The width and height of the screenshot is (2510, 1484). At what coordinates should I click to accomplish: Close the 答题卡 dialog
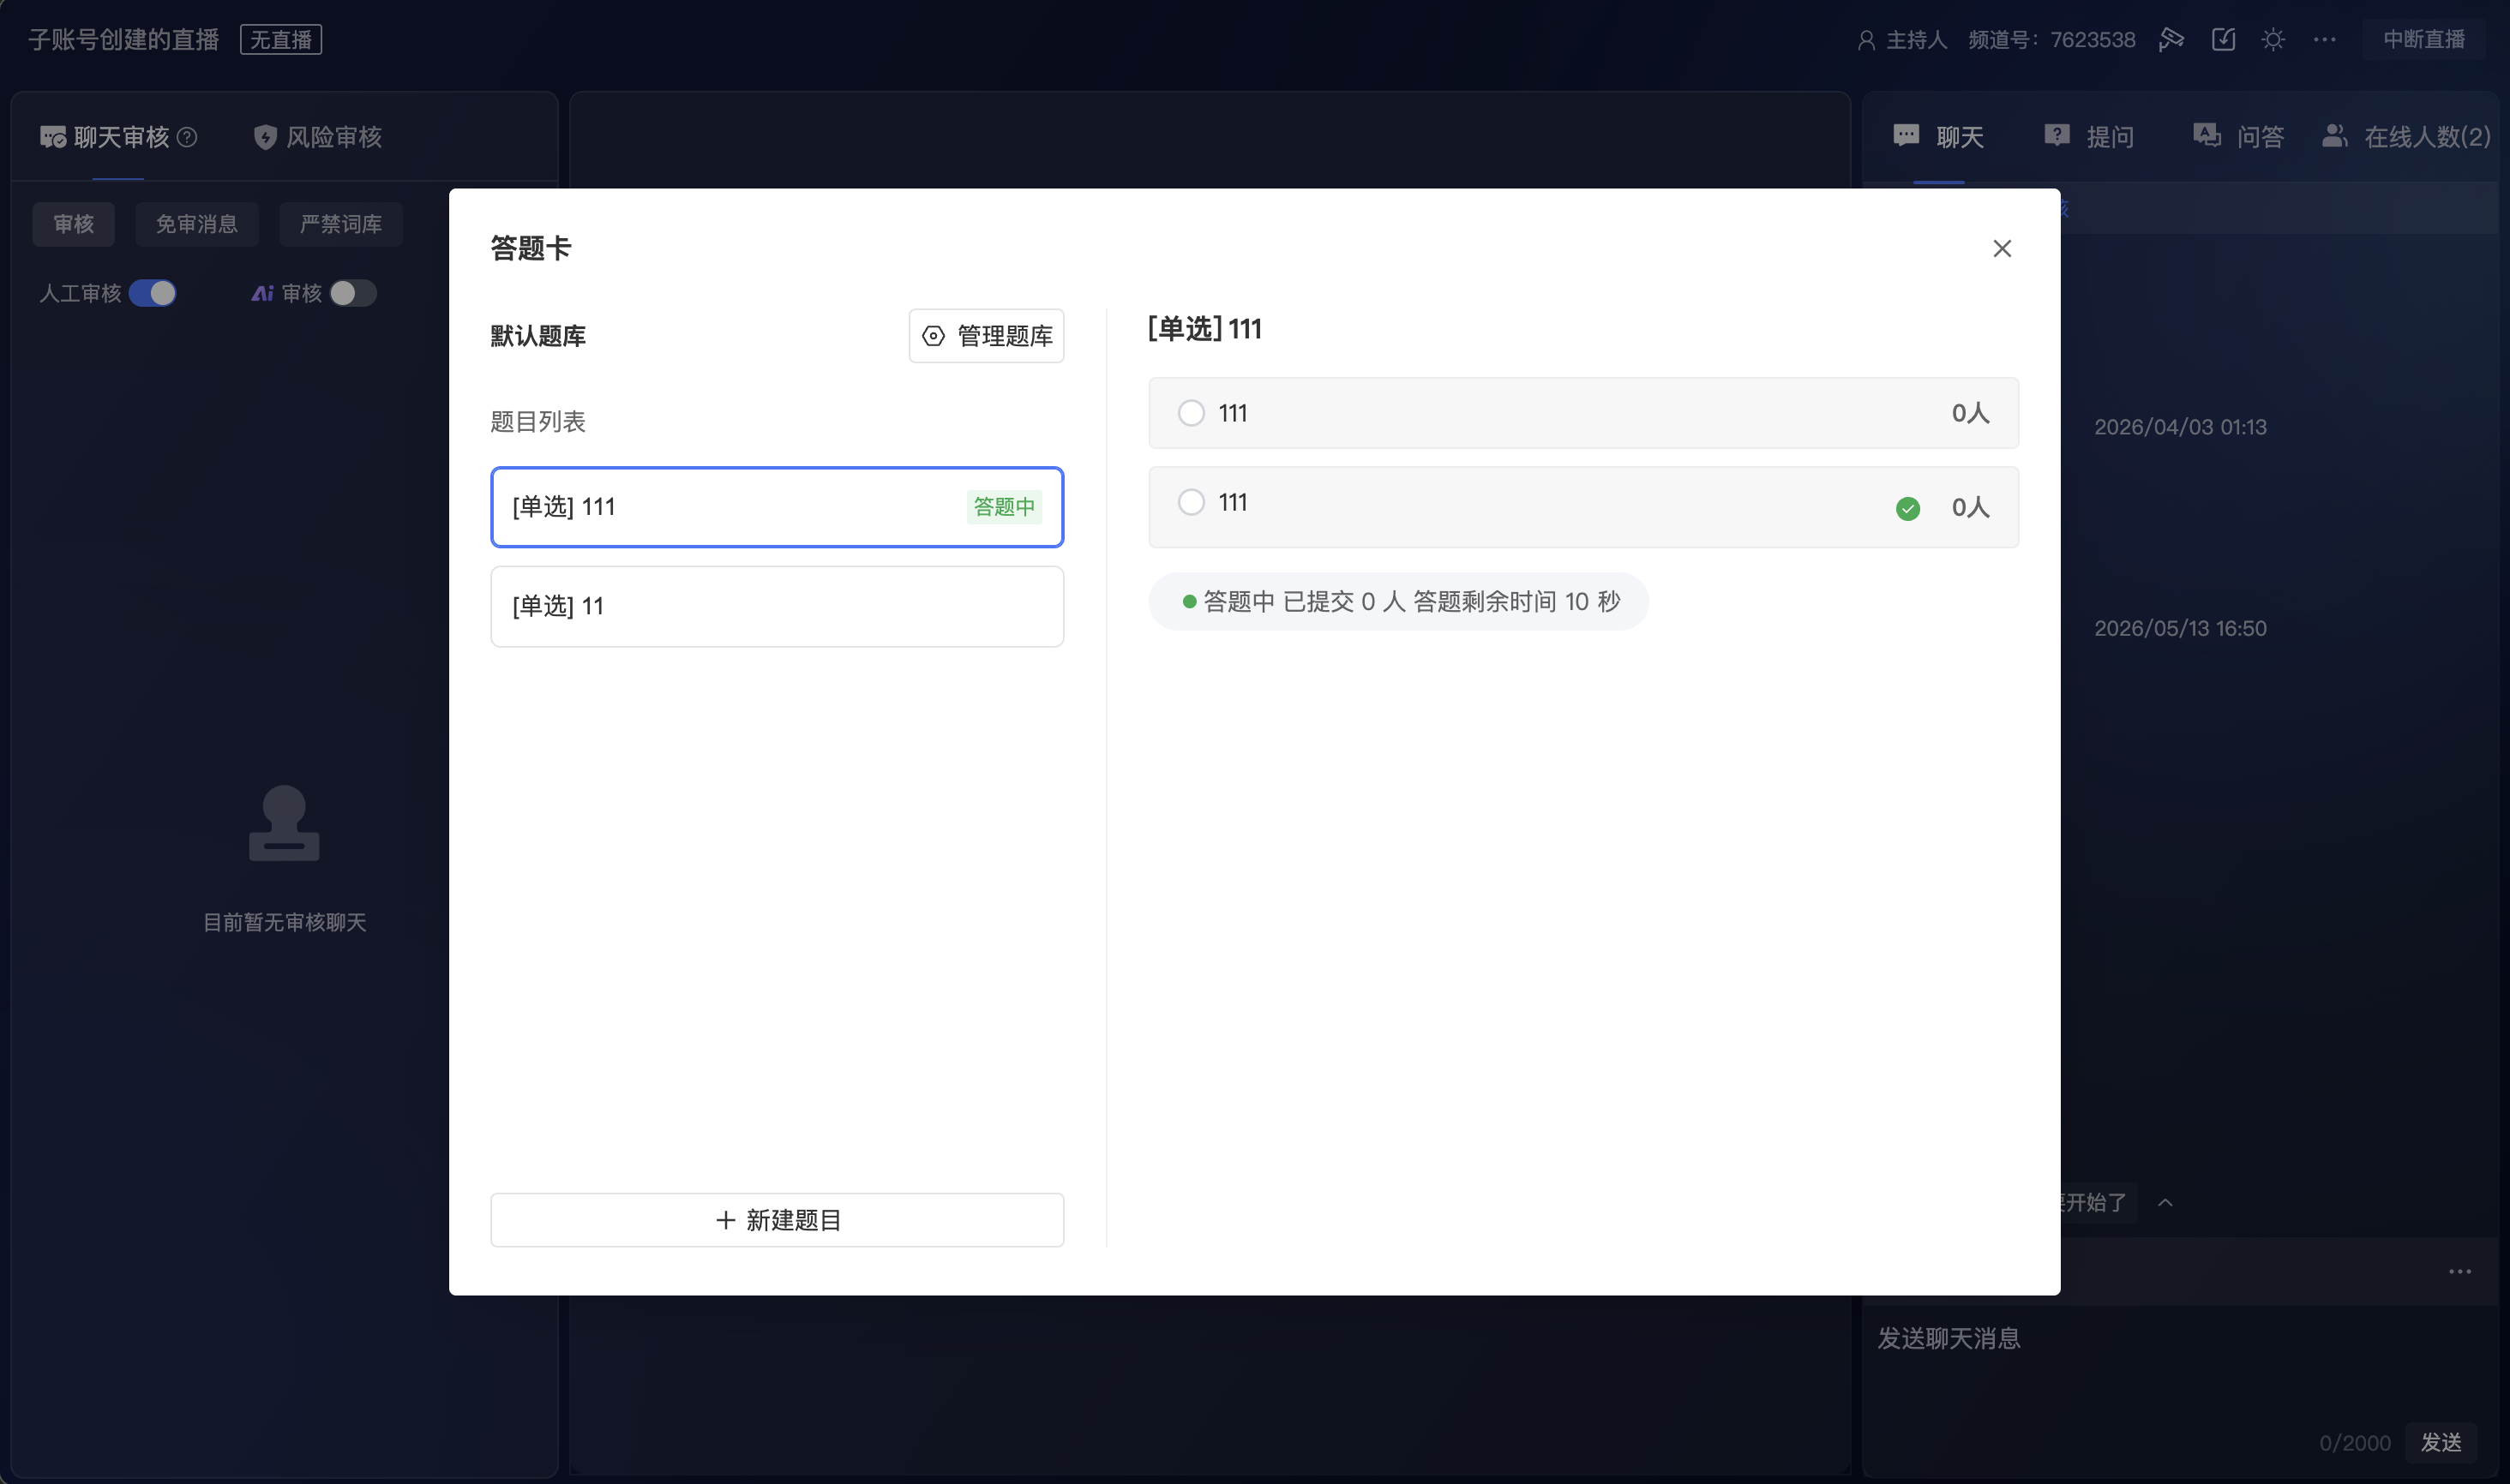point(2002,248)
